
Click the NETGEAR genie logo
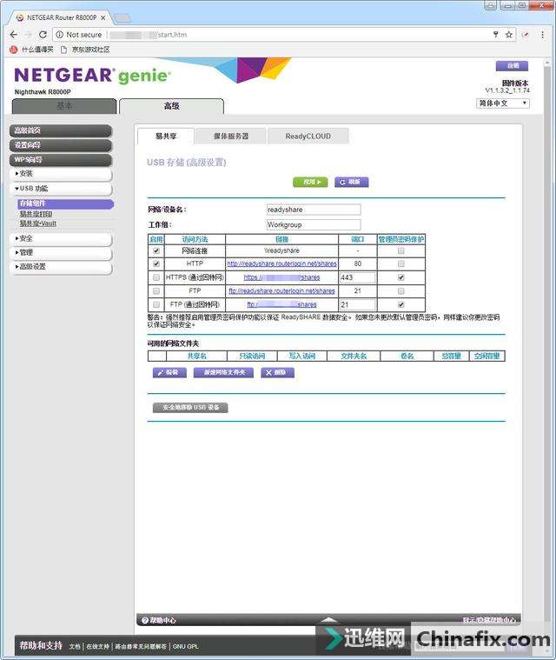93,76
